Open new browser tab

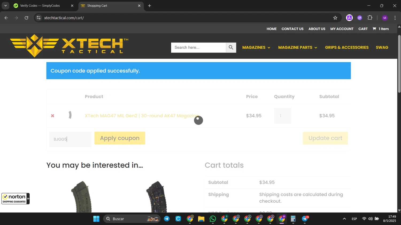click(x=149, y=6)
